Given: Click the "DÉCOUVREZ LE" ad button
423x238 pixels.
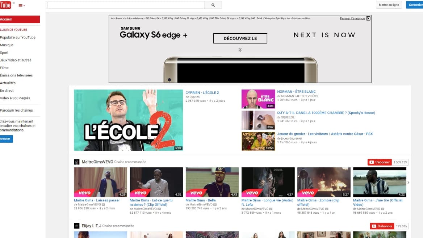Looking at the screenshot, I should coord(240,38).
